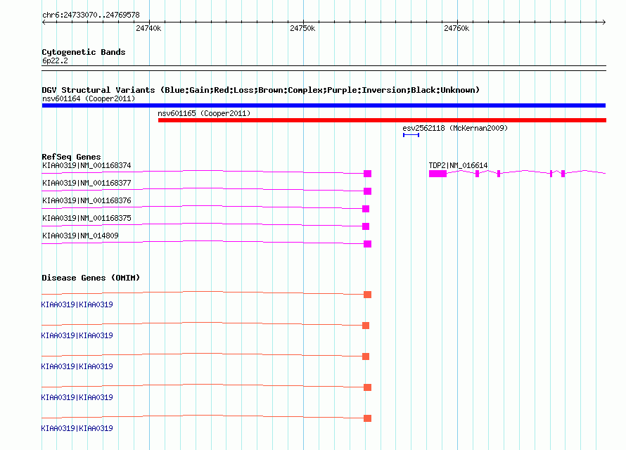
Task: Click the magenta exon box of NM_001168377
Action: [367, 191]
